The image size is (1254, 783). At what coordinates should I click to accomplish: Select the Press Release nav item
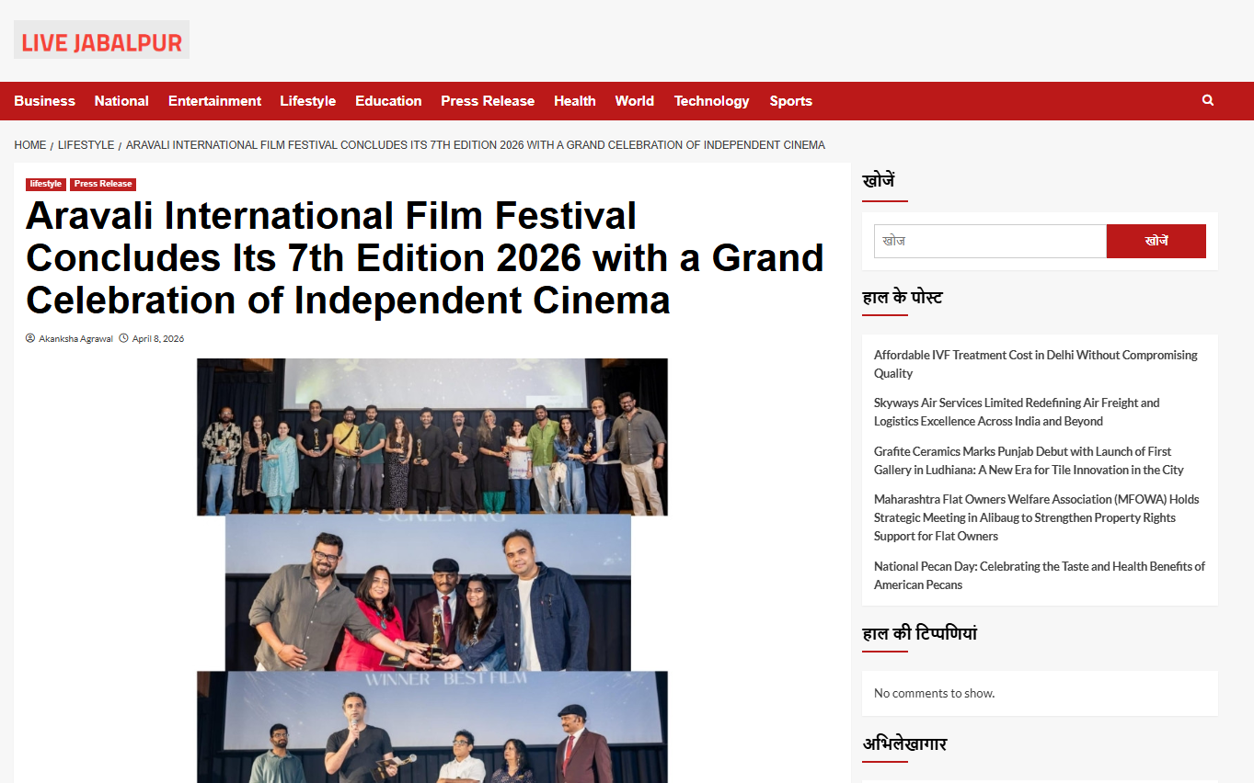tap(487, 101)
